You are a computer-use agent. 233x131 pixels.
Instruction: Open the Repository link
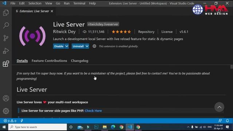tap(146, 32)
